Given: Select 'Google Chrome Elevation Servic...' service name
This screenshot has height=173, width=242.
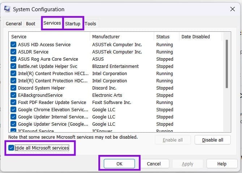Looking at the screenshot, I should tap(53, 110).
